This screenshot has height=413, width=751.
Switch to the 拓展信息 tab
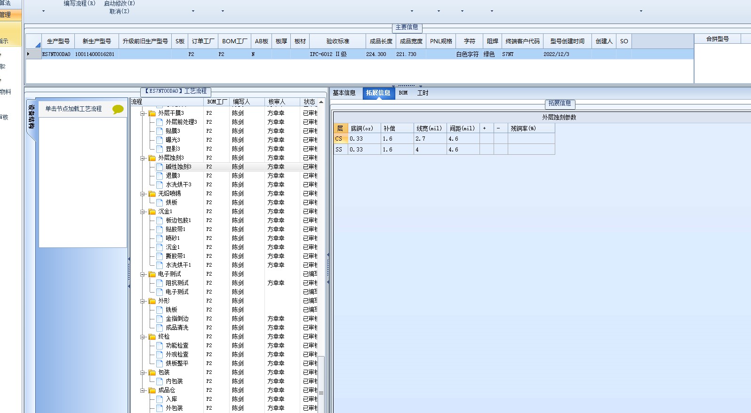click(x=378, y=93)
